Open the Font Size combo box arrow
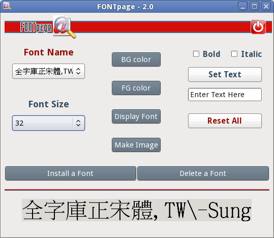Viewport: 274px width, 238px height. pyautogui.click(x=78, y=123)
